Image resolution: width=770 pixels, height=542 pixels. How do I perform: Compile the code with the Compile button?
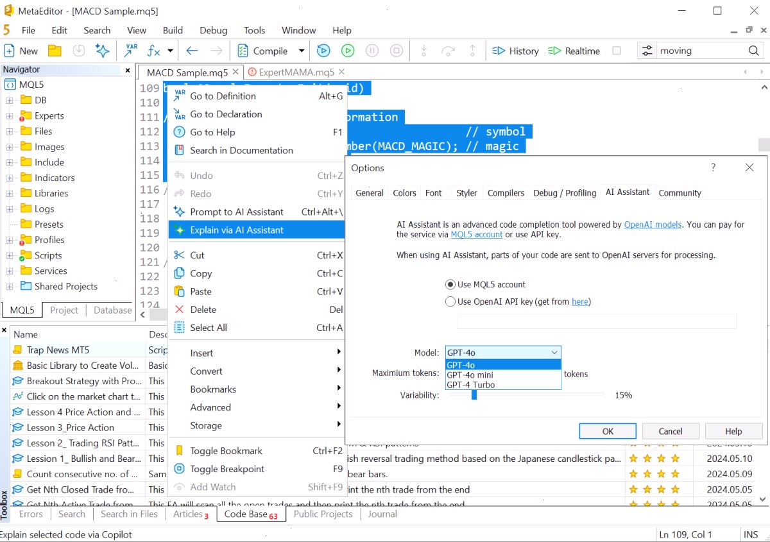click(x=262, y=51)
